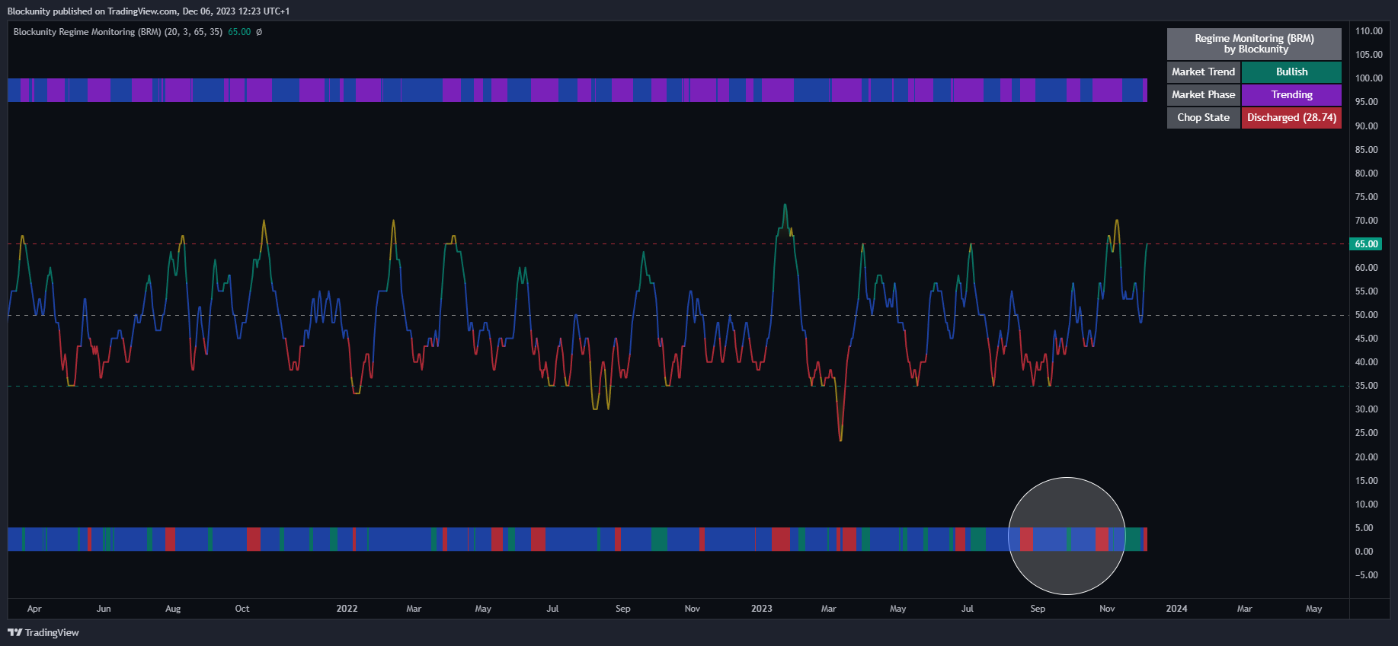
Task: Click the purple Trending cell
Action: tap(1291, 95)
